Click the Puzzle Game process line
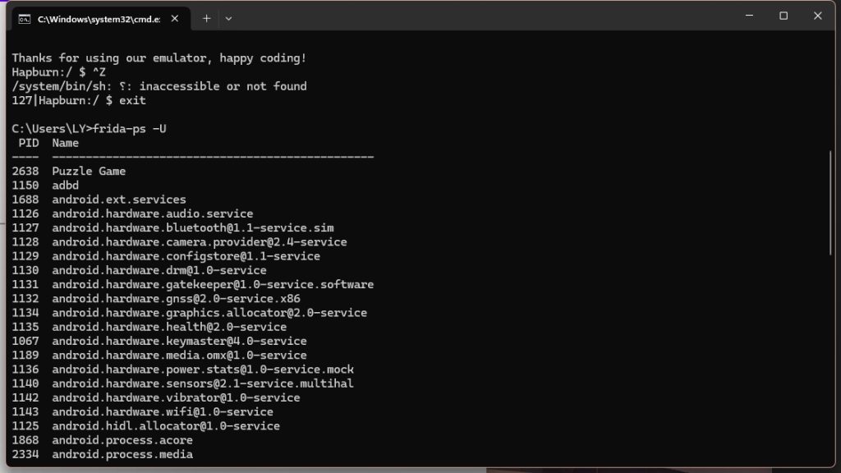The width and height of the screenshot is (841, 473). point(69,172)
